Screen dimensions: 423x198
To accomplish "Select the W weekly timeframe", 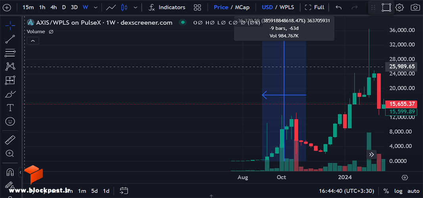I will [86, 8].
